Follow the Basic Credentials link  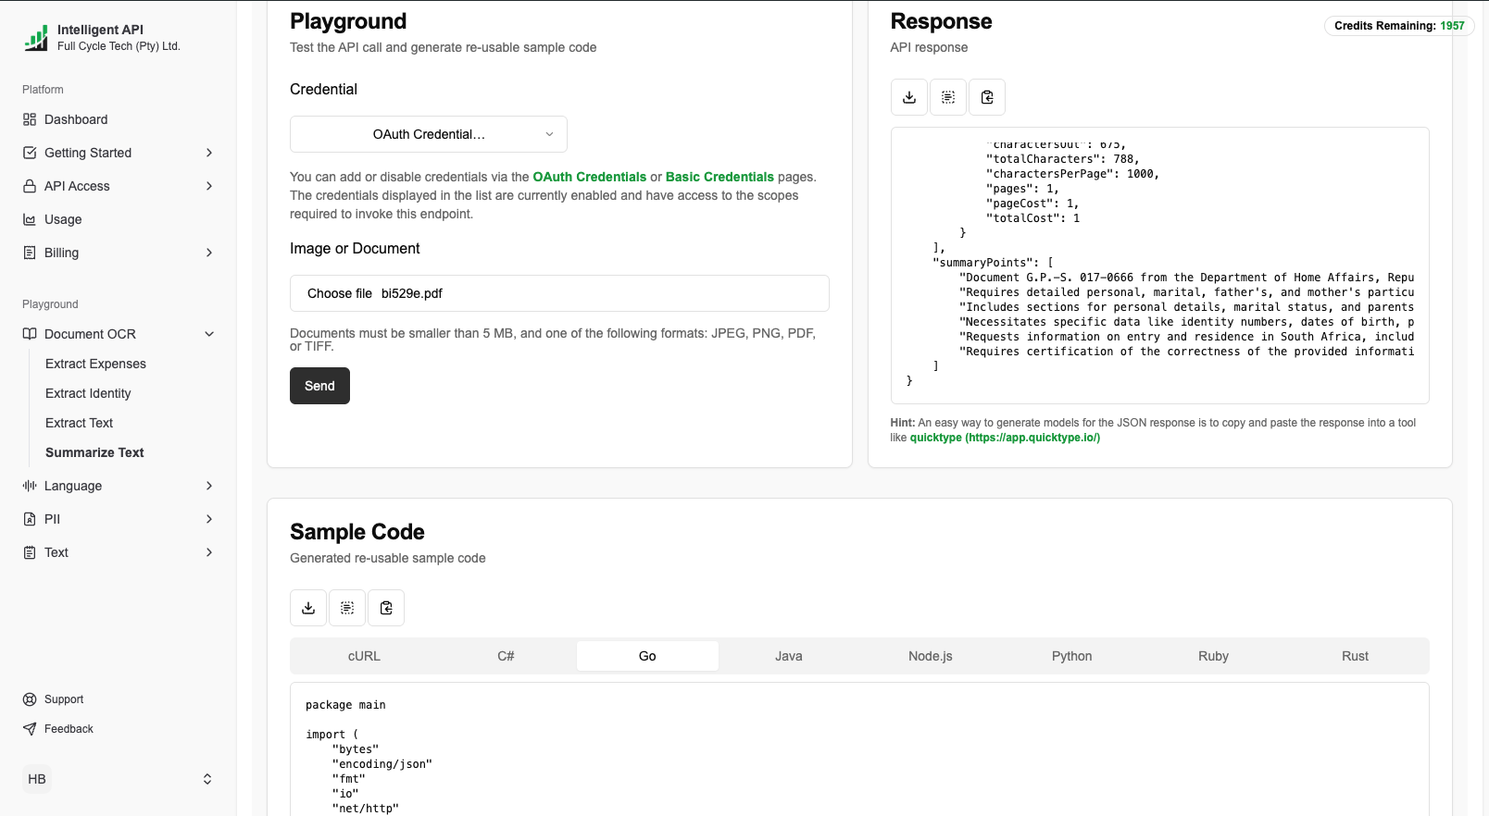[x=719, y=177]
